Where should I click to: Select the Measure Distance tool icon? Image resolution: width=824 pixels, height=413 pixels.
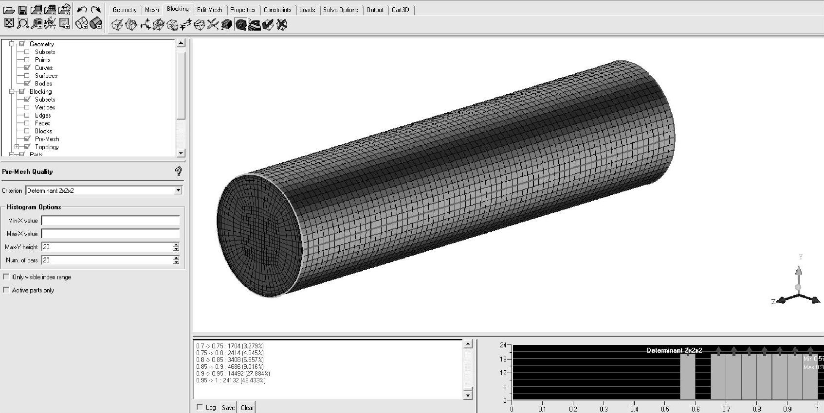pos(37,23)
